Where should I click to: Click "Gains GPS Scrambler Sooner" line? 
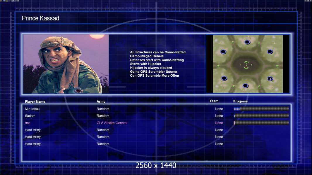point(154,71)
